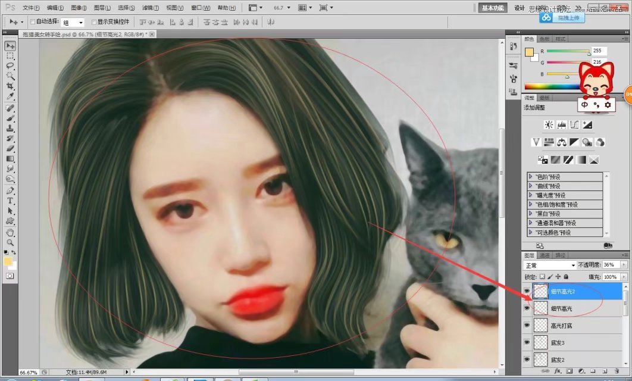Select the Path Selection tool
The width and height of the screenshot is (632, 381).
click(10, 211)
